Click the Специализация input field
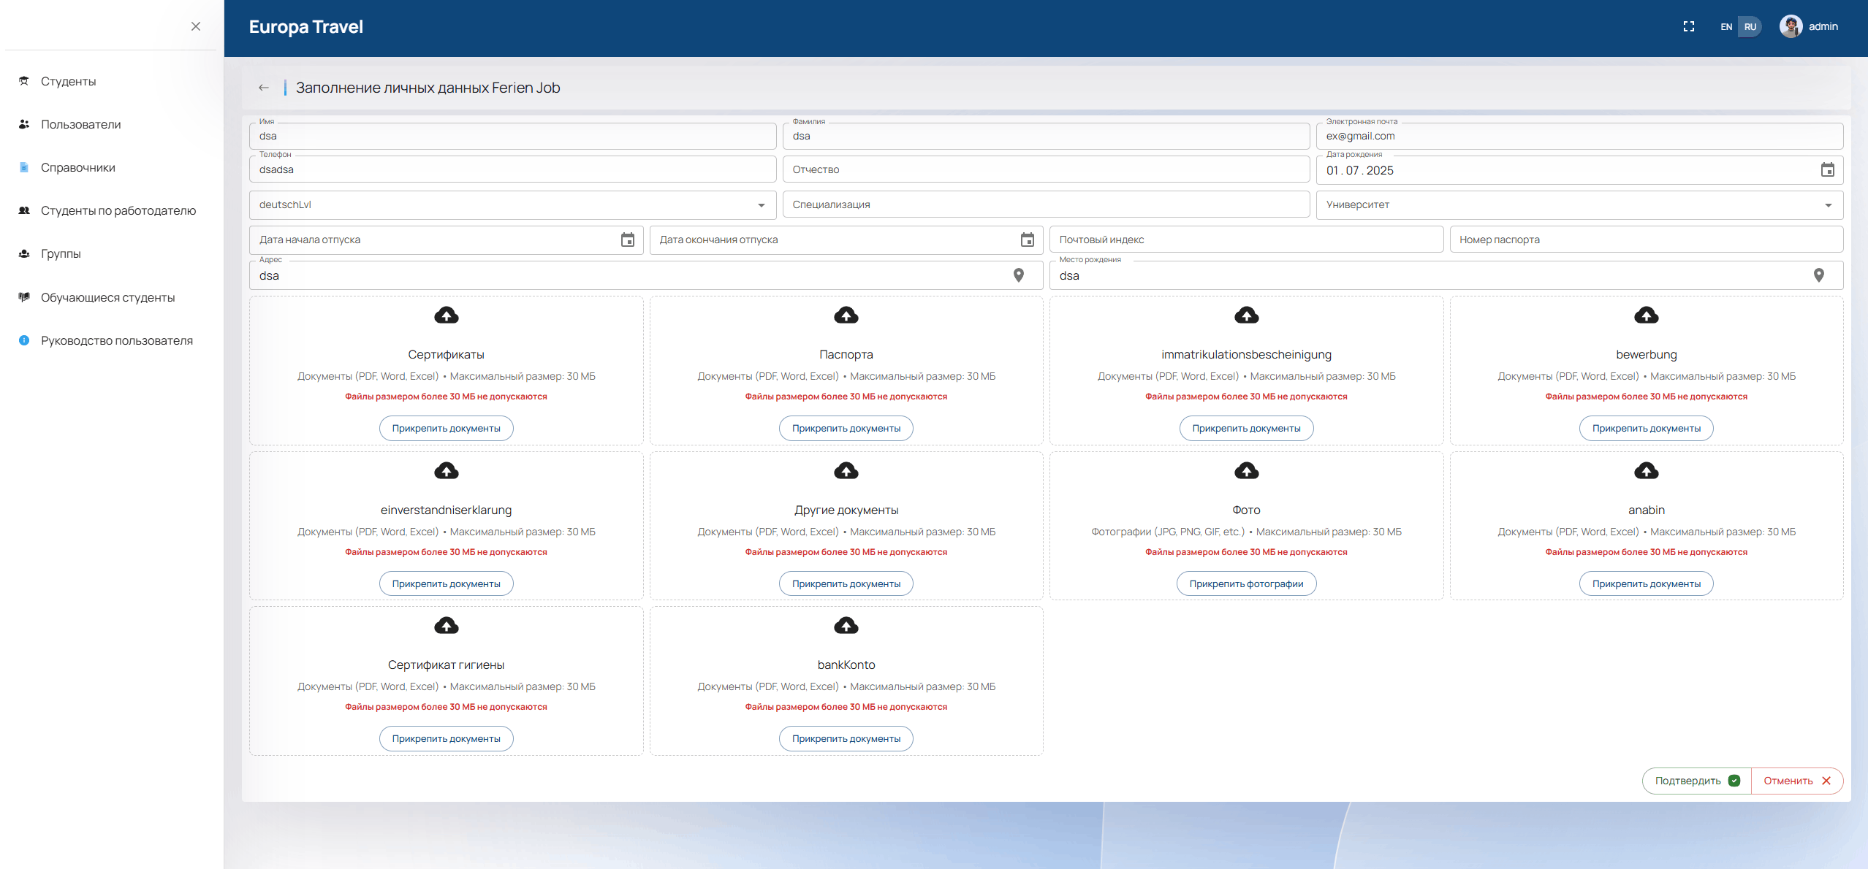Image resolution: width=1868 pixels, height=869 pixels. [x=1046, y=204]
